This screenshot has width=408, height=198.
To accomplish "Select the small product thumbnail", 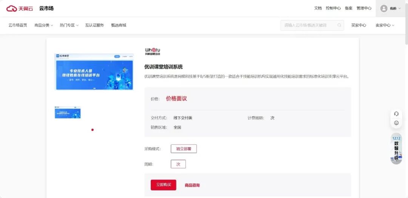I will coord(68,112).
